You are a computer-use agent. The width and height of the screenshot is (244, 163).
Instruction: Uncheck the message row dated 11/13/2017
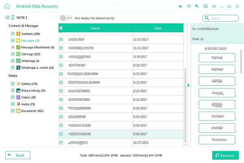(61, 40)
